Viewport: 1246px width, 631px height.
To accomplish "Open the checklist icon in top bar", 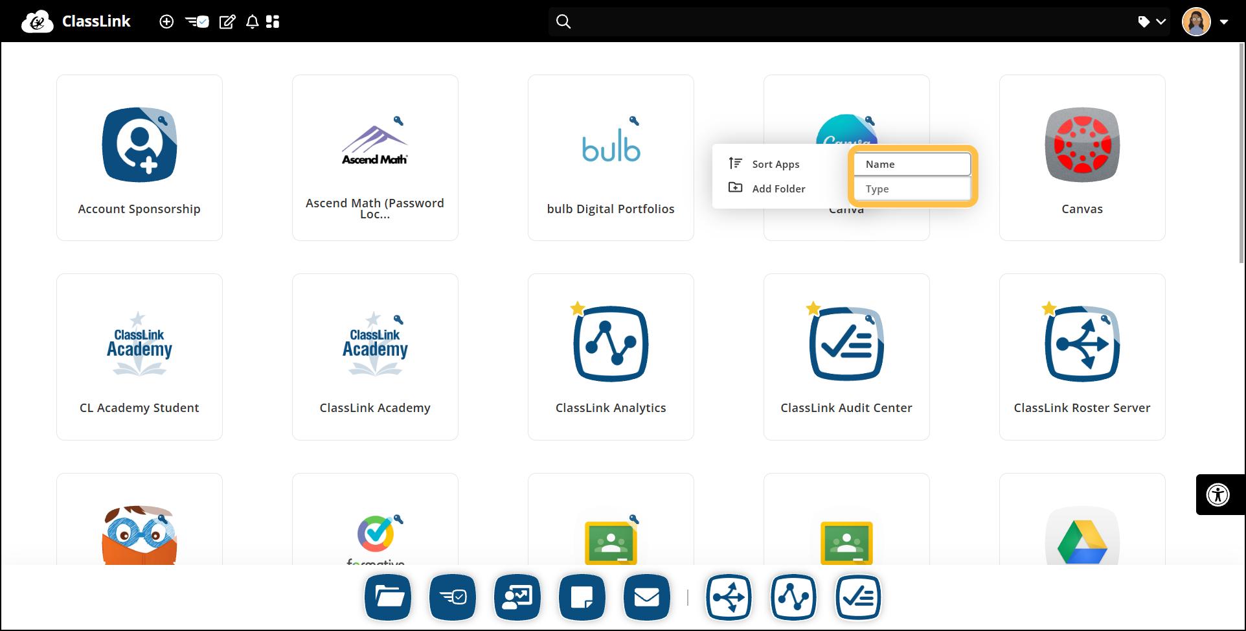I will [x=197, y=21].
